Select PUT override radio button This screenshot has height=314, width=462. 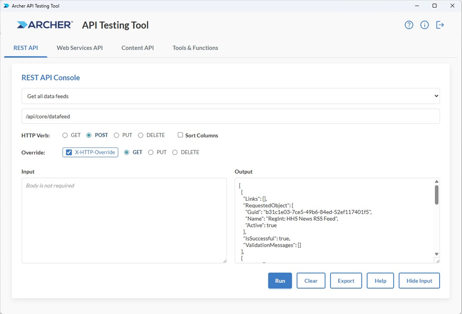(x=151, y=152)
